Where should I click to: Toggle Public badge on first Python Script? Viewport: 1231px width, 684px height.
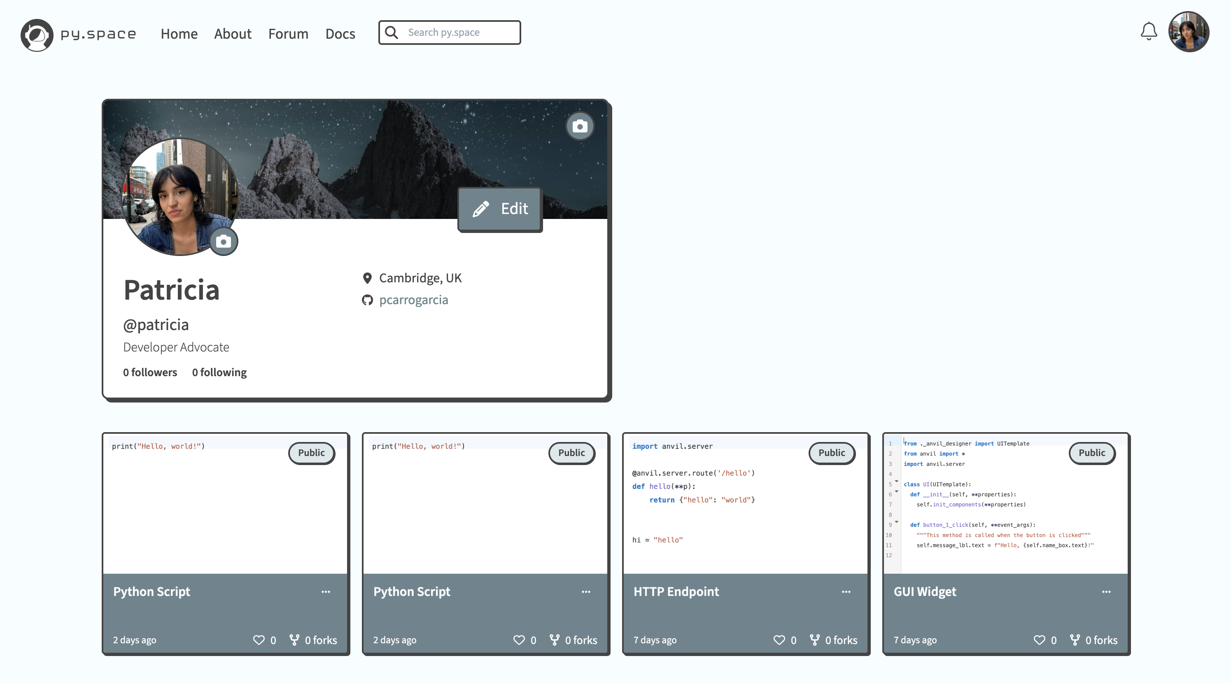(x=312, y=453)
